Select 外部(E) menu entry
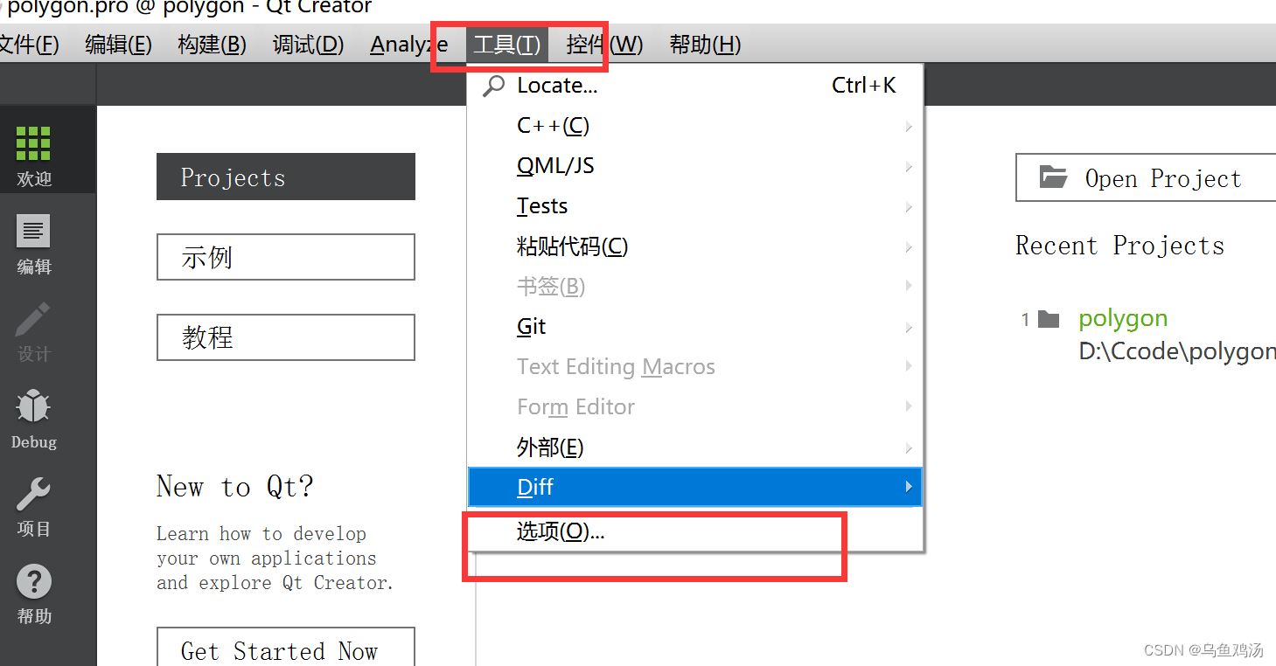The image size is (1276, 666). point(695,447)
